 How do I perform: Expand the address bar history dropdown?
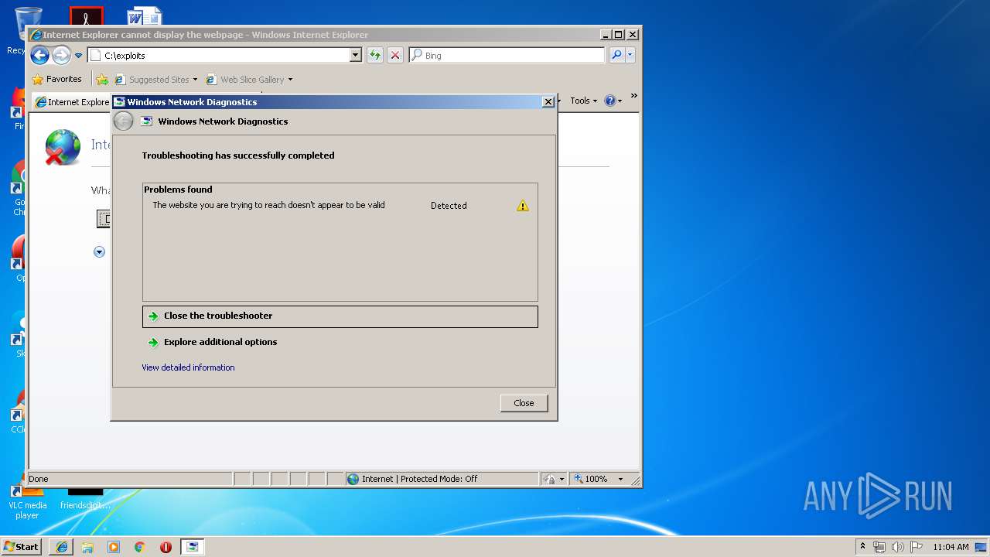(356, 56)
